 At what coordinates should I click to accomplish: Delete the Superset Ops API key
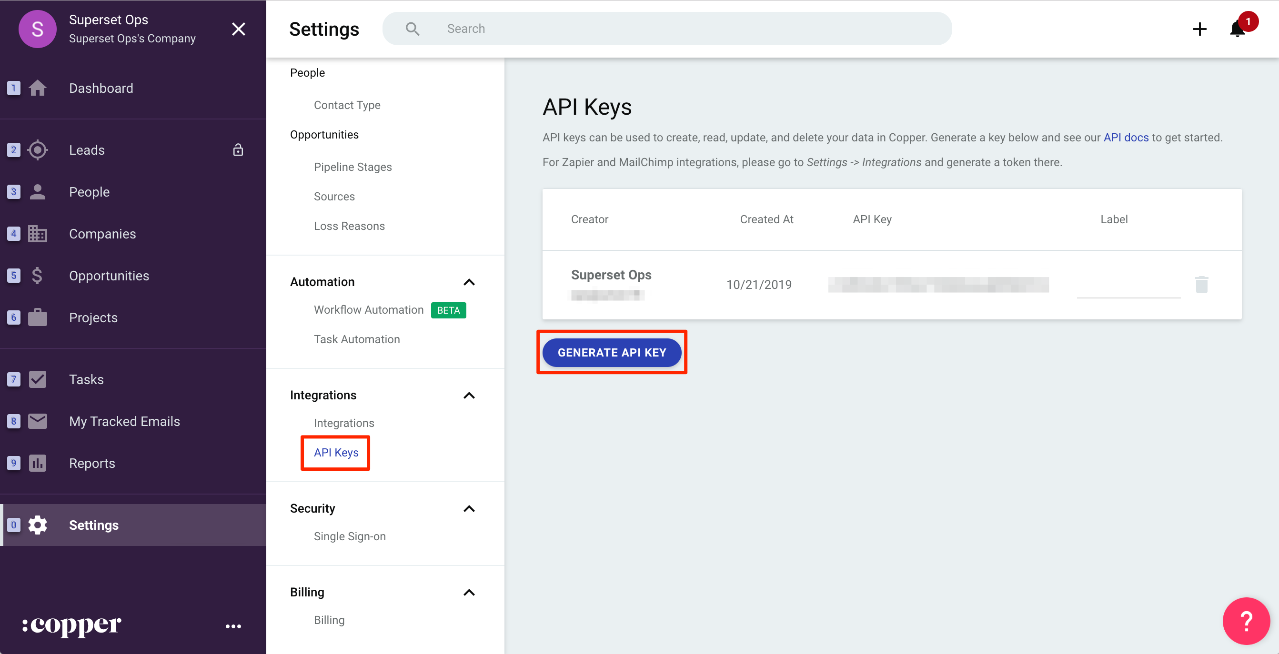1201,285
